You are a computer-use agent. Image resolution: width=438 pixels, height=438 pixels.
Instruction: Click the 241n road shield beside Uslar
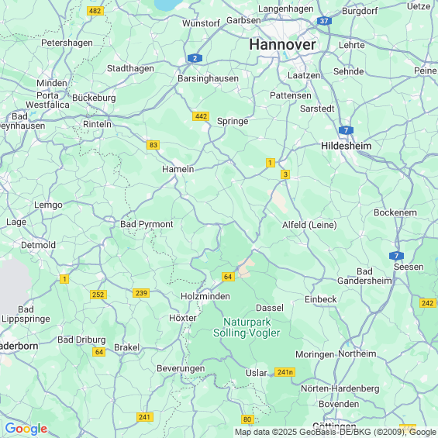click(285, 372)
